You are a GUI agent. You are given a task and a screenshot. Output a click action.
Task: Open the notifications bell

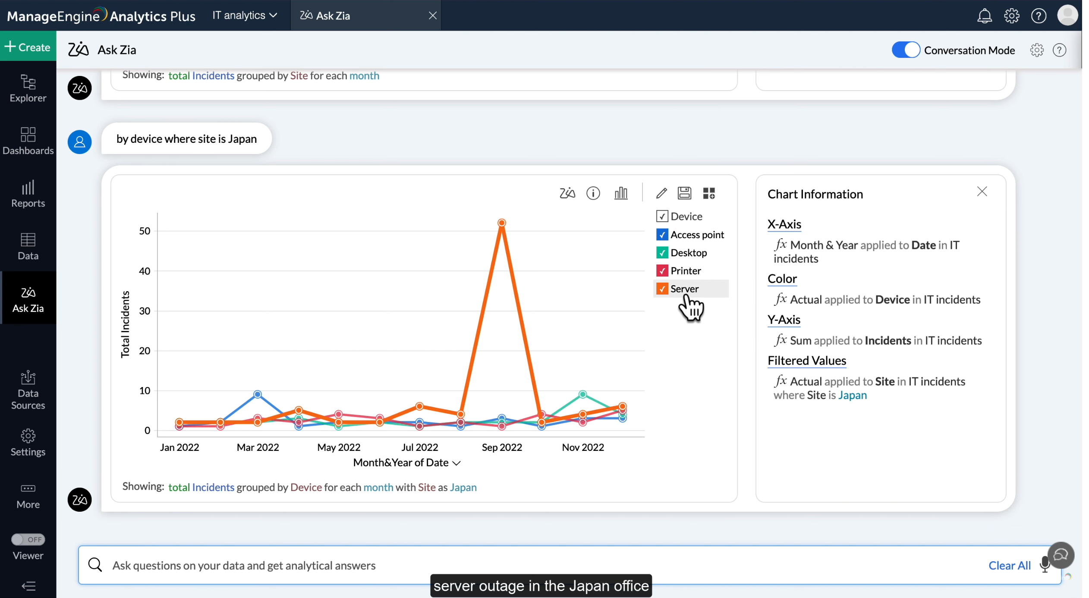pyautogui.click(x=984, y=16)
